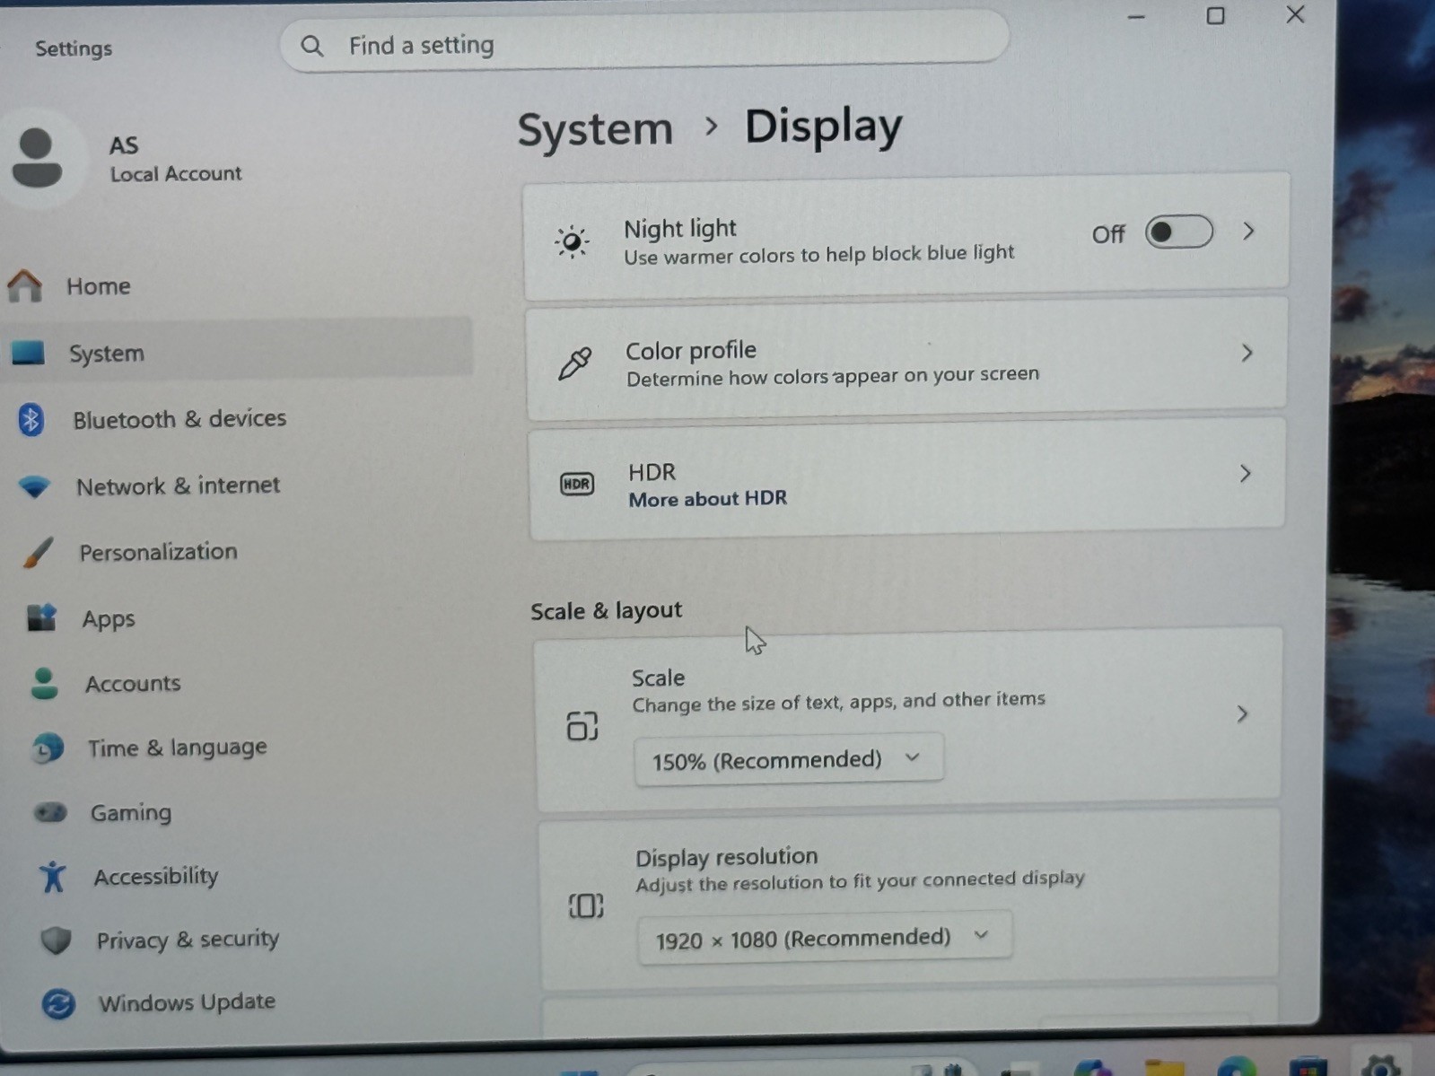Click the HDR badge icon
This screenshot has height=1076, width=1435.
(576, 485)
